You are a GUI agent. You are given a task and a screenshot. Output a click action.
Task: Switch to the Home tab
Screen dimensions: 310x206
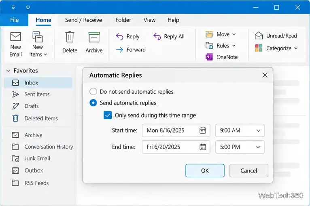tap(43, 20)
